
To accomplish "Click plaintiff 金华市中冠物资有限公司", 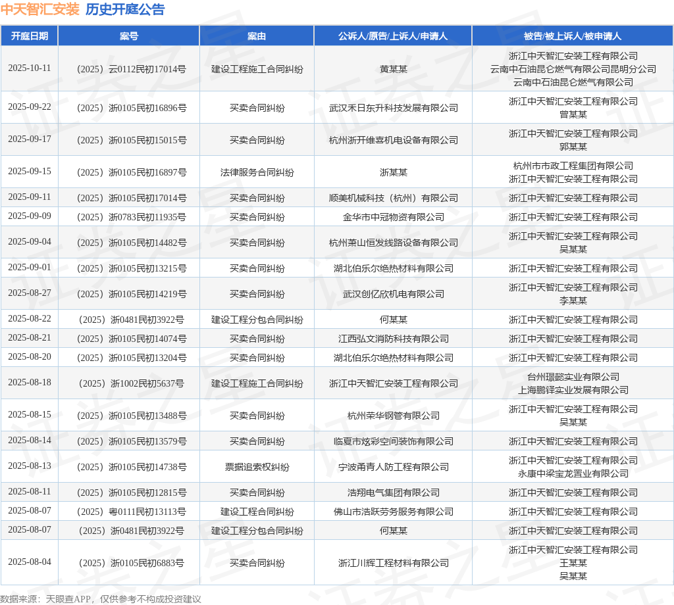I will [x=394, y=217].
